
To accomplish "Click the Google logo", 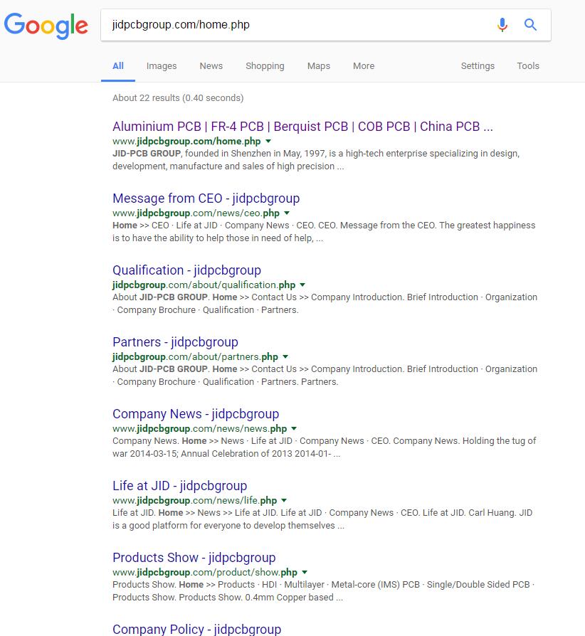I will click(x=46, y=26).
